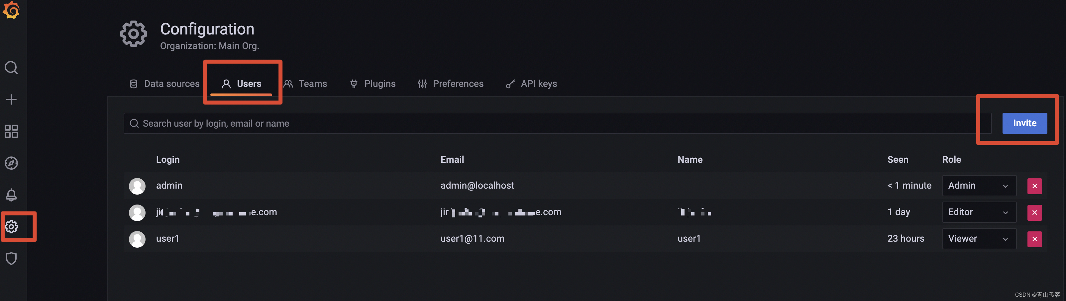The width and height of the screenshot is (1066, 301).
Task: Open the Dashboards grid icon
Action: [11, 131]
